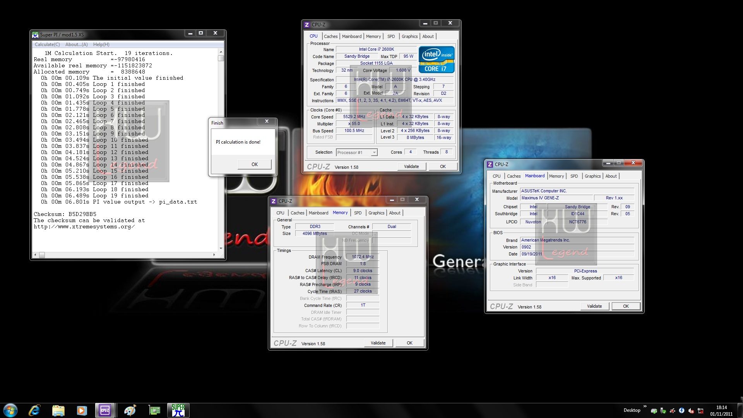Click the taskbar clock showing 18:14
The width and height of the screenshot is (743, 418).
point(721,411)
